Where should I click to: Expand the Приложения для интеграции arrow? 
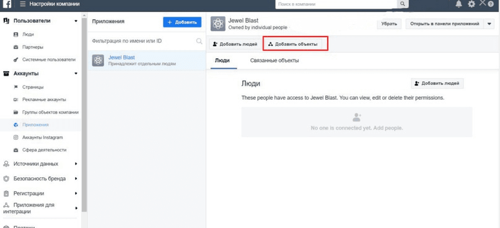tap(76, 208)
